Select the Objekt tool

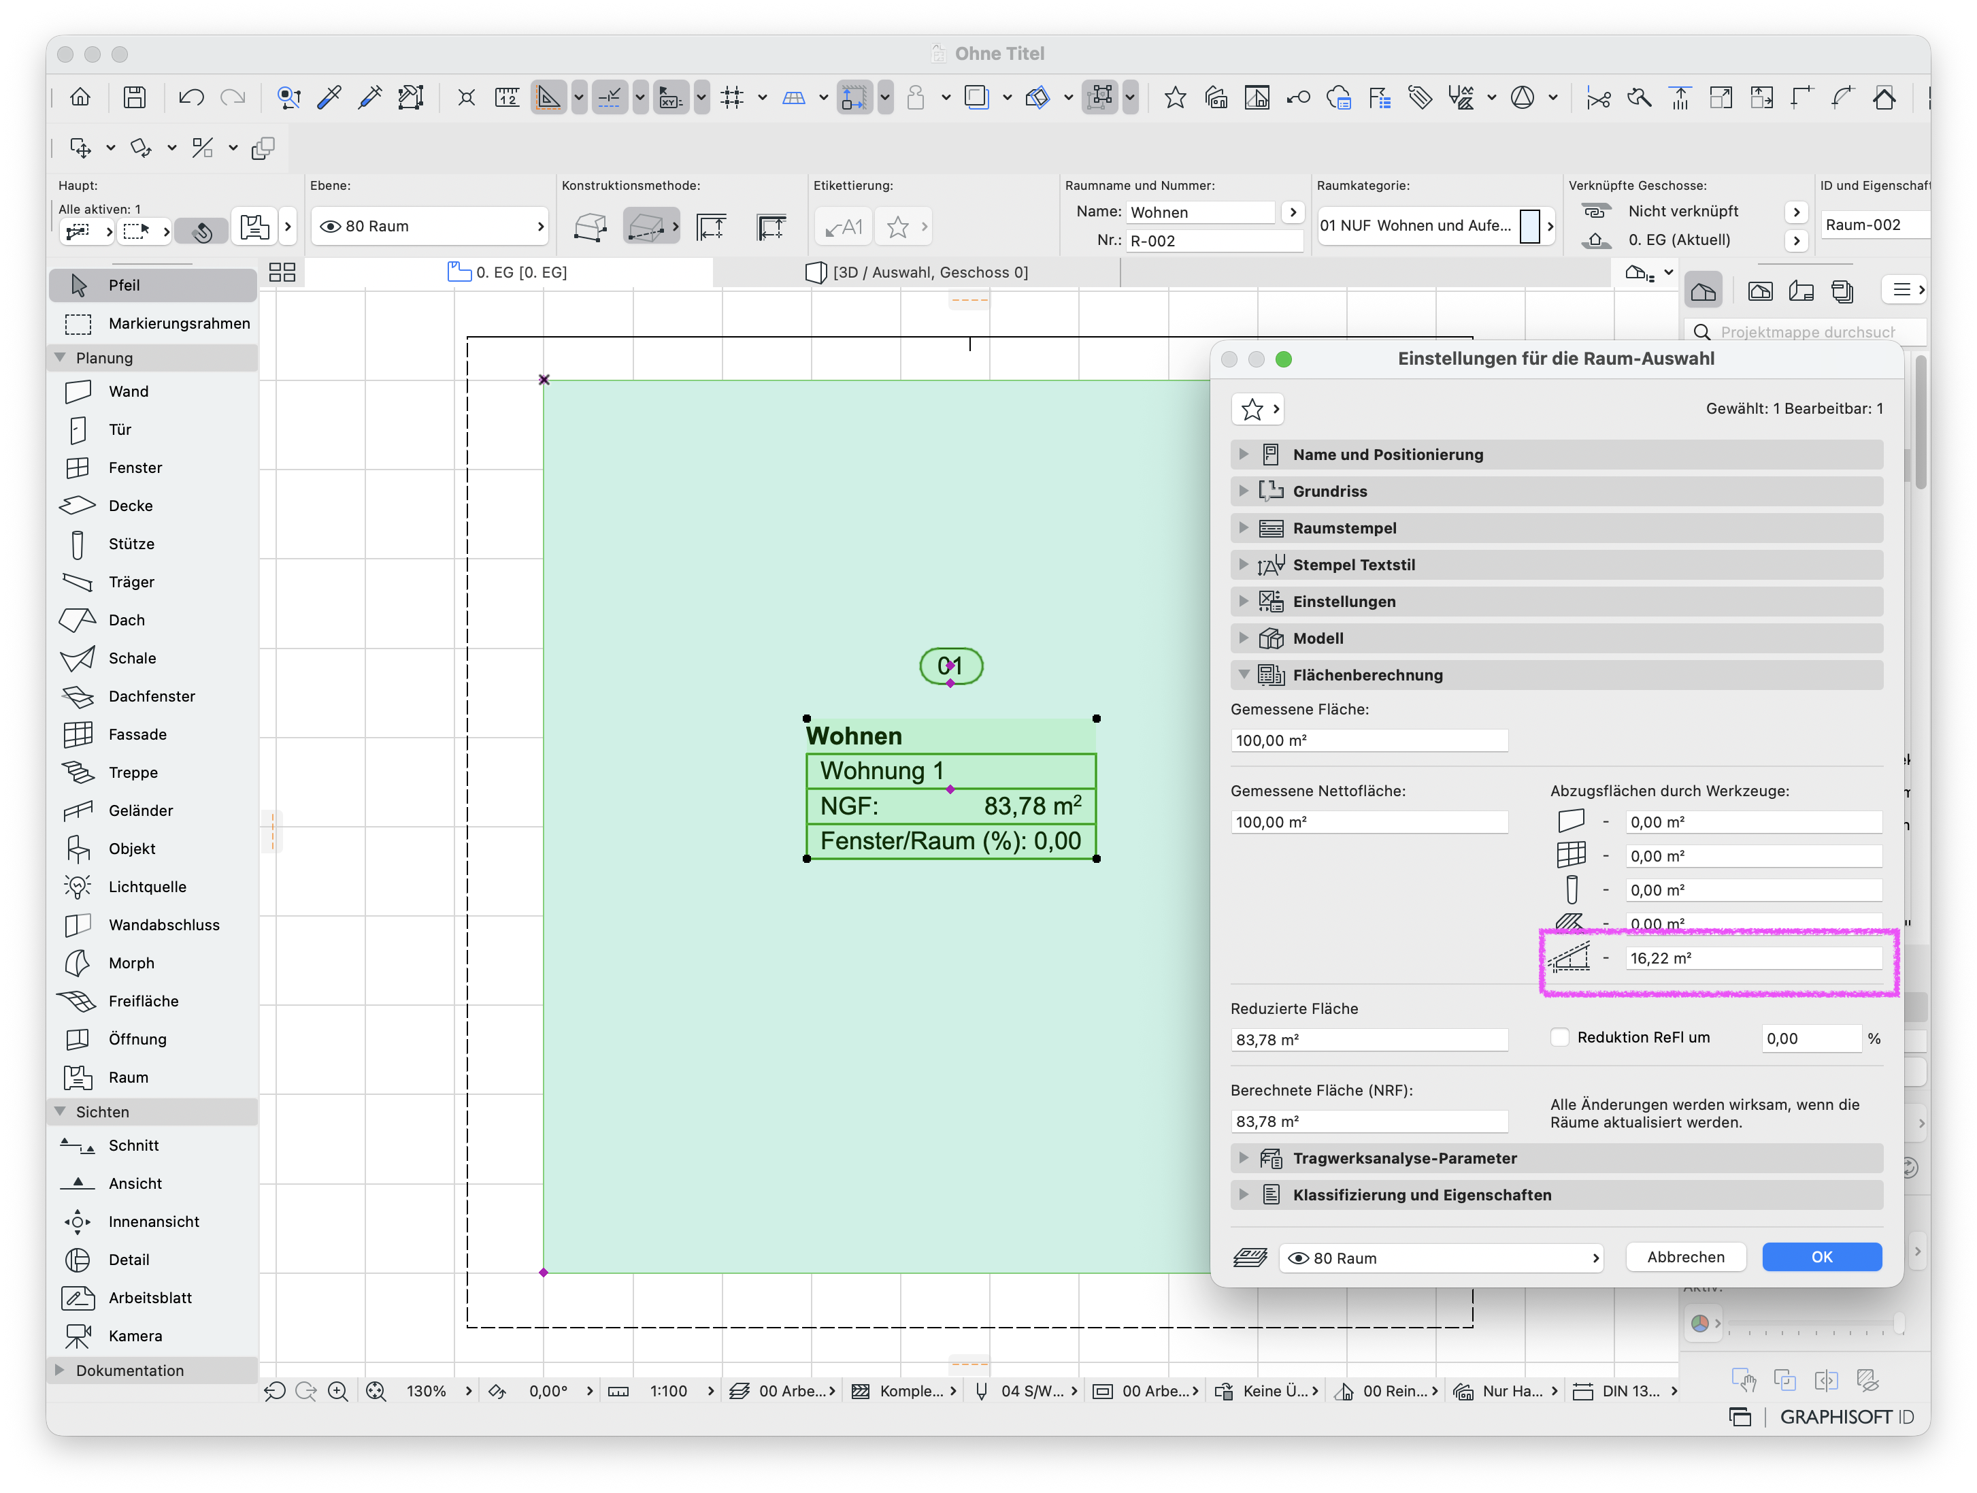pyautogui.click(x=152, y=849)
